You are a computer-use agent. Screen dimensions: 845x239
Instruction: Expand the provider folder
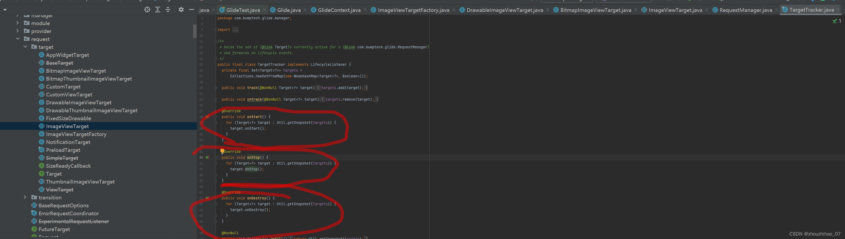[x=17, y=31]
